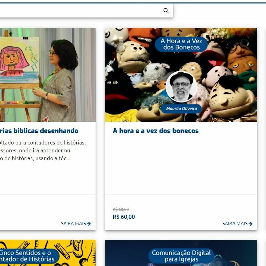Click the magnifying glass search icon
Screen dimensions: 266x266
(x=166, y=11)
